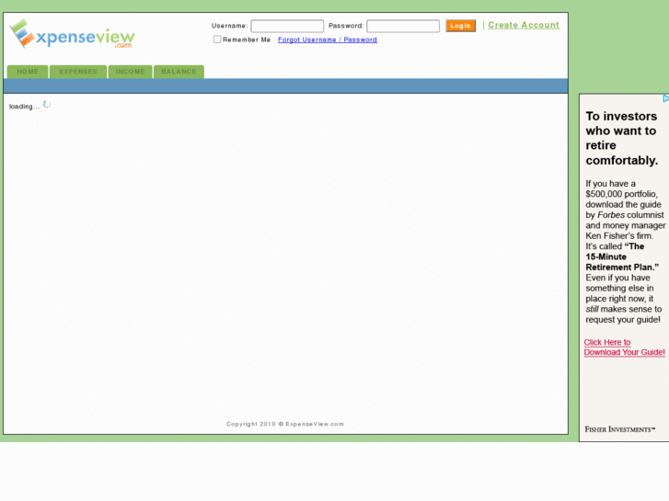Screen dimensions: 669x501
Task: Click the Fisher Investments logo text
Action: pyautogui.click(x=619, y=429)
